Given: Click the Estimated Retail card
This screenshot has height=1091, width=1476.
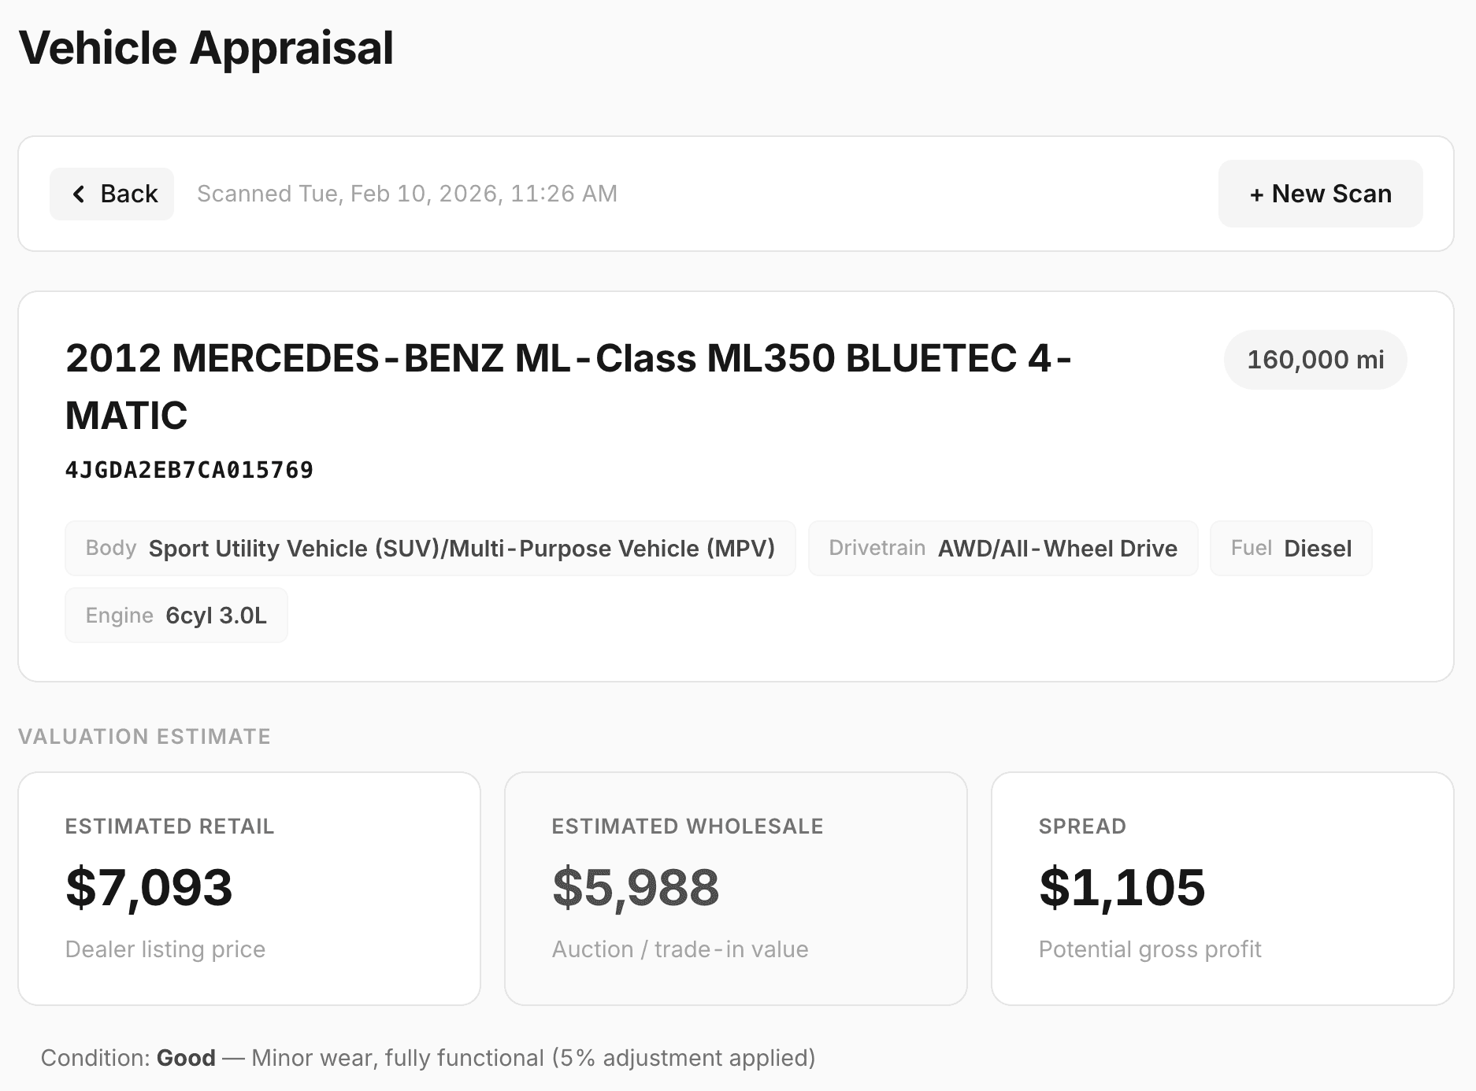Looking at the screenshot, I should pos(249,888).
